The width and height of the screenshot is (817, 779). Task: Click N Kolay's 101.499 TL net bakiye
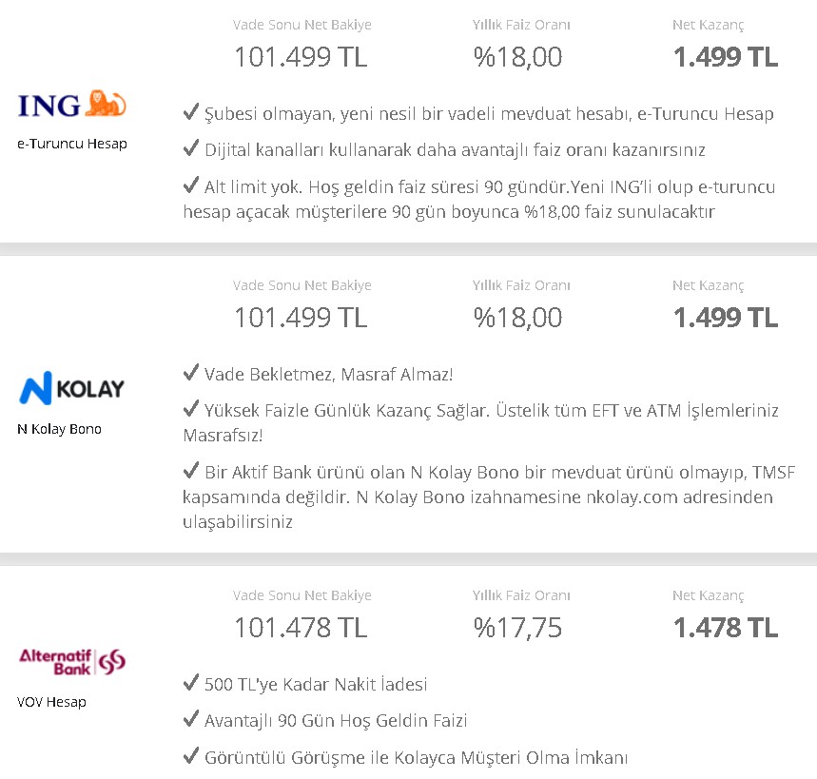(x=301, y=318)
